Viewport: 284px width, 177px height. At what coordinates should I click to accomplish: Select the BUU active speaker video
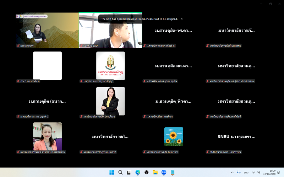coord(110,30)
